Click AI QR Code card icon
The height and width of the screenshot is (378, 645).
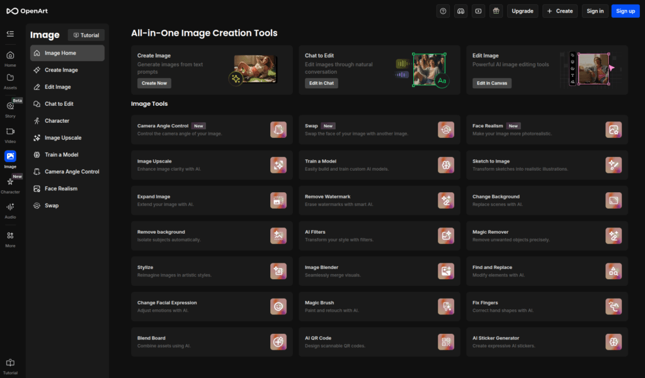coord(446,342)
